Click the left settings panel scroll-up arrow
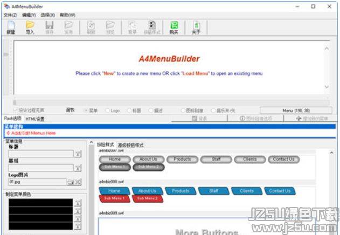Viewport: 340px width, 235px height. click(x=91, y=142)
